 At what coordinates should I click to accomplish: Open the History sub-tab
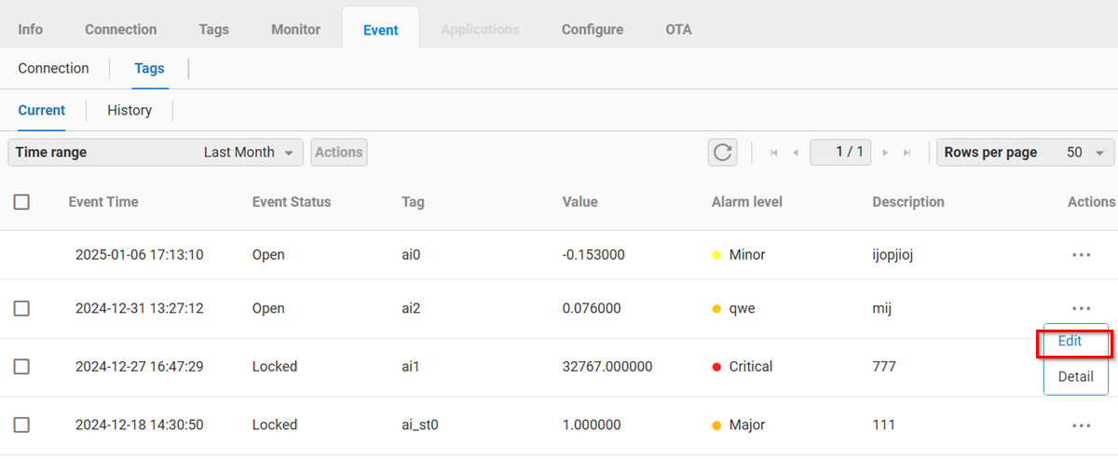130,111
